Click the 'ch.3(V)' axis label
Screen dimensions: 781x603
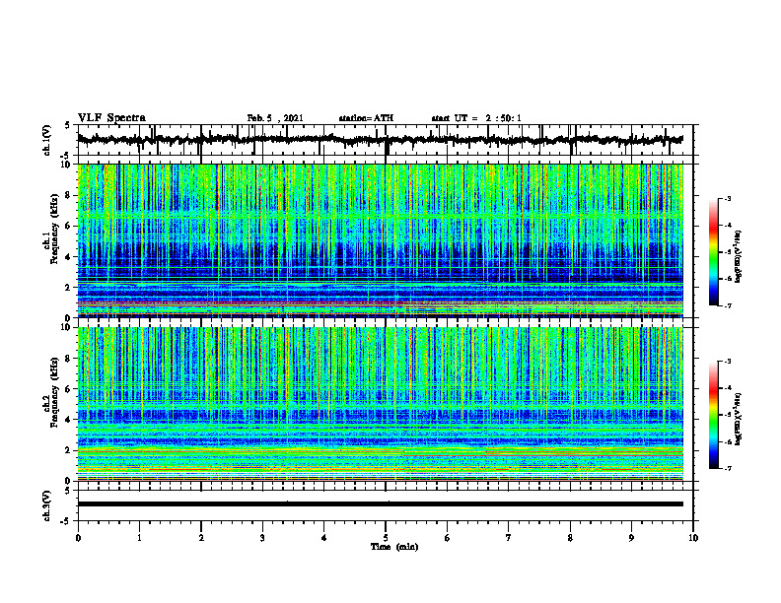[46, 505]
